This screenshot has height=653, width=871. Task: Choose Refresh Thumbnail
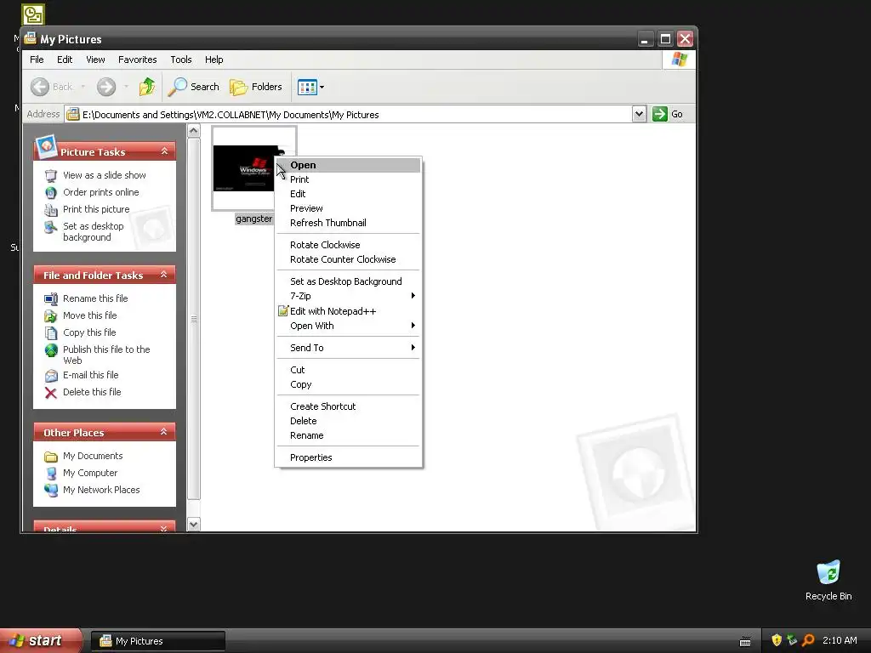[348, 223]
